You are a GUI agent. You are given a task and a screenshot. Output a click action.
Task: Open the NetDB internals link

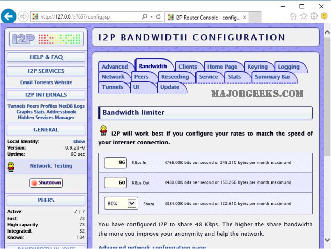(x=65, y=106)
